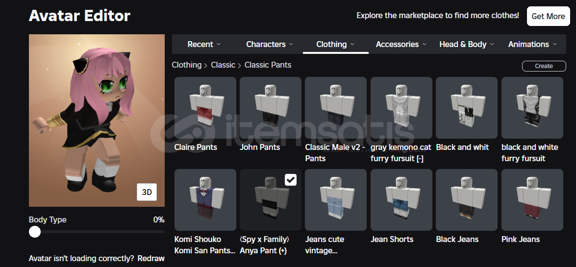This screenshot has height=267, width=576.
Task: Expand the Clothing dropdown chevron
Action: [352, 44]
